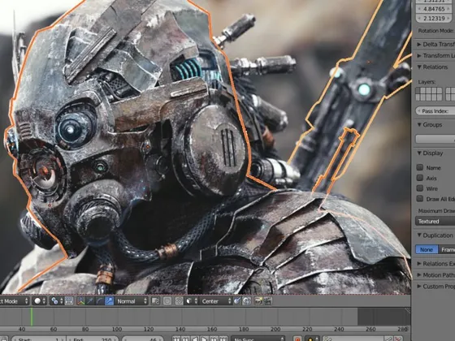Click the OpenGL render image camera icon
455x341 pixels.
(258, 301)
